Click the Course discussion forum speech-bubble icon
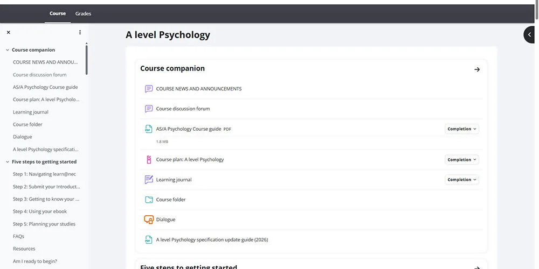 (149, 109)
